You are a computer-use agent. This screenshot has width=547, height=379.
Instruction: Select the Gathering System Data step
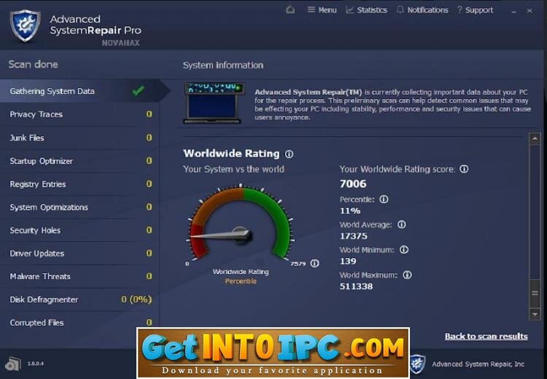pos(79,91)
